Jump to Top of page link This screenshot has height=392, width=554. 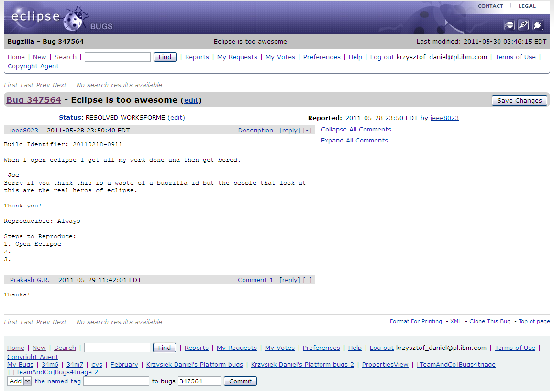coord(534,321)
